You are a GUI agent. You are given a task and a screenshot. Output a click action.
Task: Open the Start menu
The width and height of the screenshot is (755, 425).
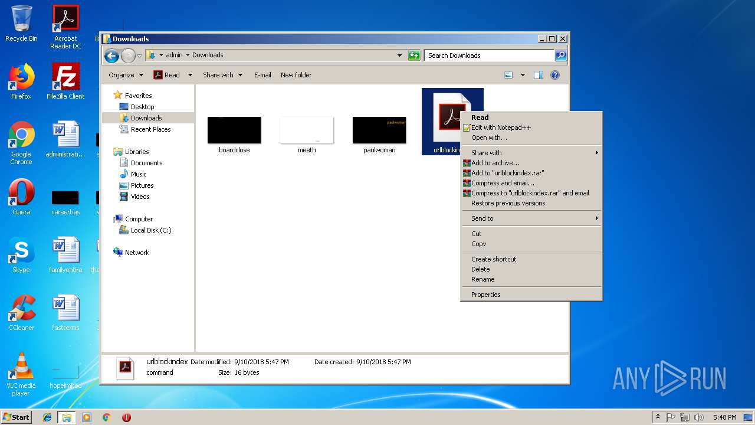[17, 417]
